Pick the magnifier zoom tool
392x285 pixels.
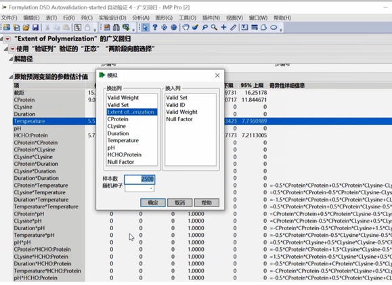[214, 28]
